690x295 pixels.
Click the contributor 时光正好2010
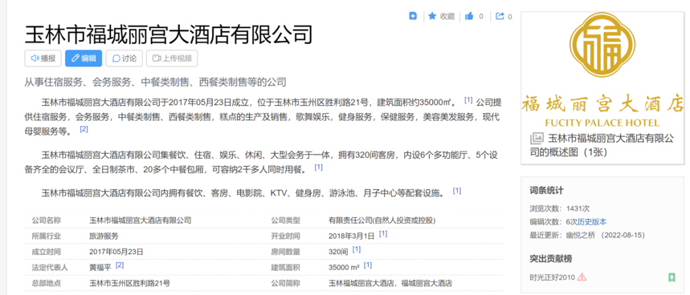pyautogui.click(x=553, y=277)
